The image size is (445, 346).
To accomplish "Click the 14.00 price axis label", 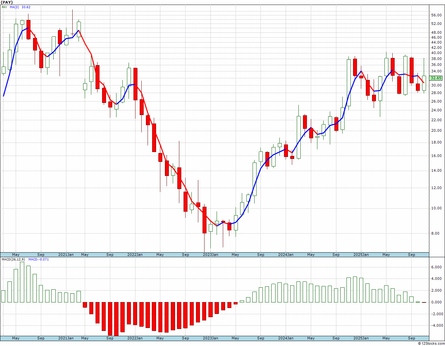I will tap(436, 170).
